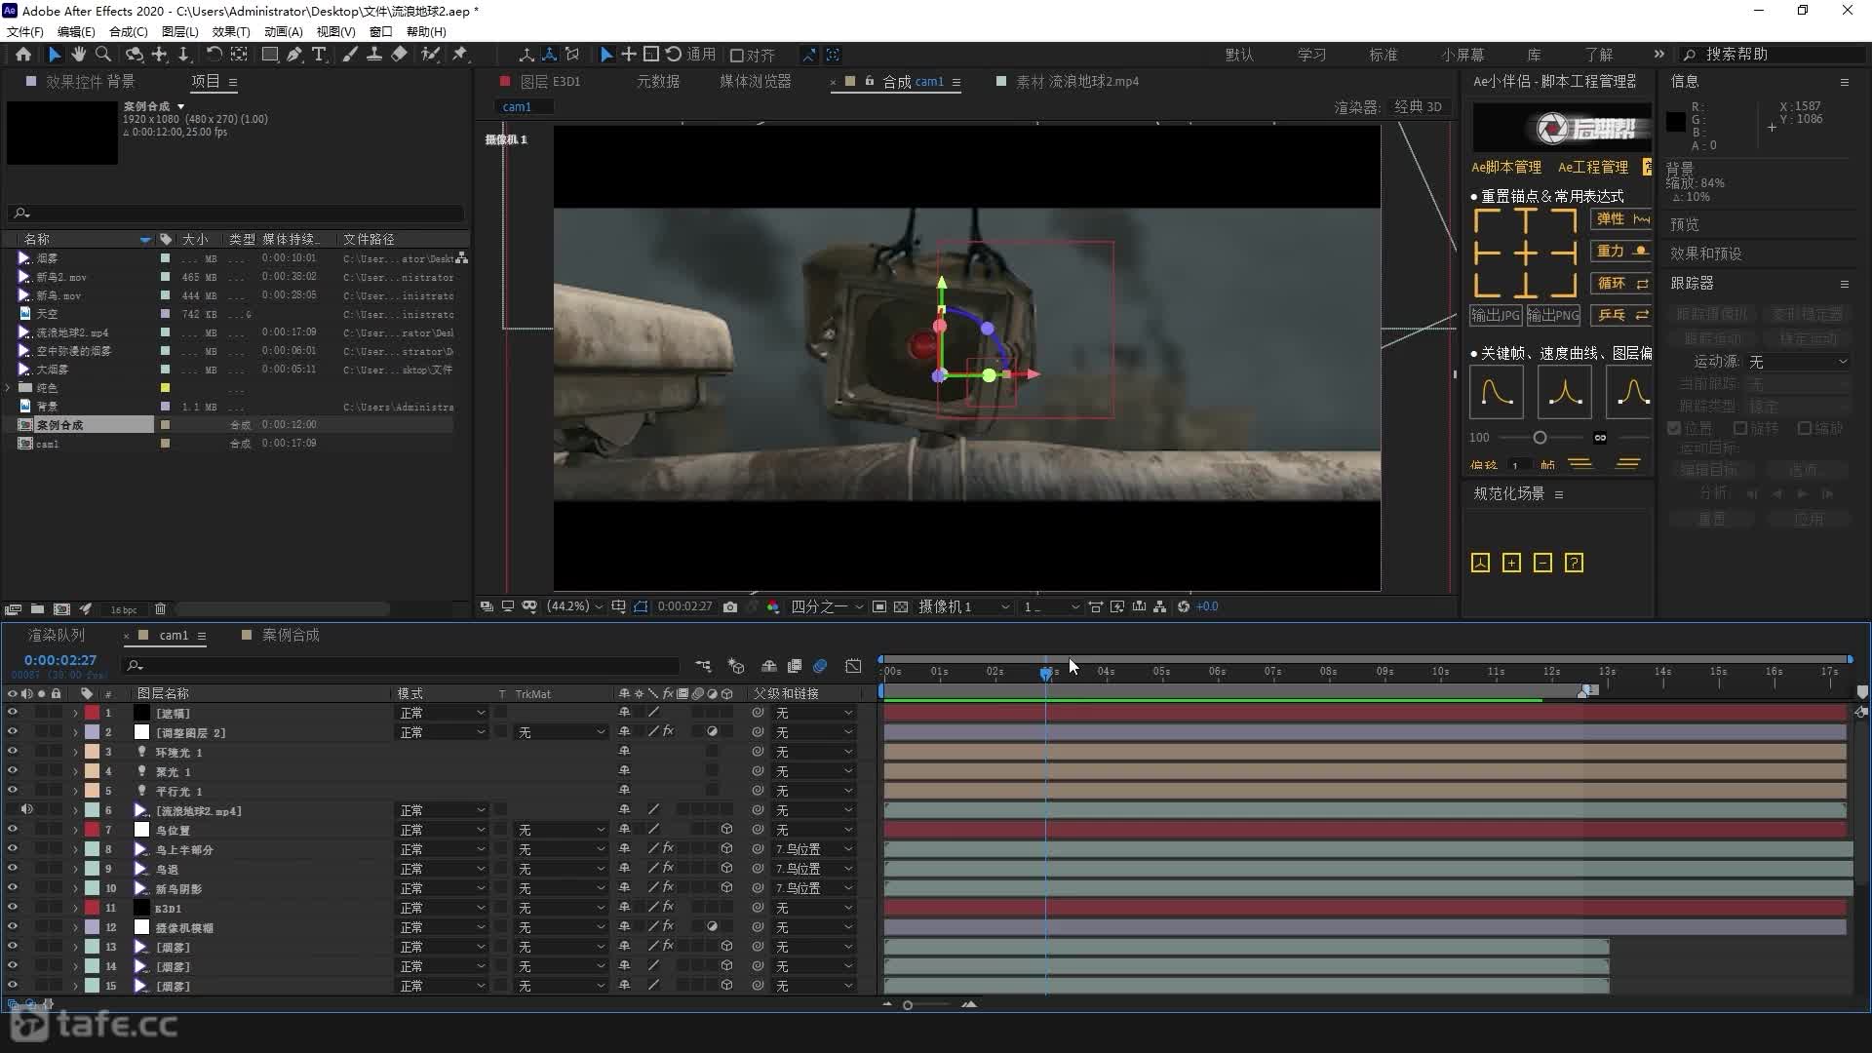The height and width of the screenshot is (1053, 1872).
Task: Expand the 纯色 folder in Project
Action: (9, 388)
